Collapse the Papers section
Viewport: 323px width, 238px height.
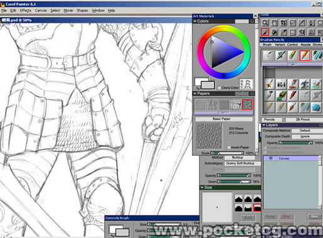(195, 94)
